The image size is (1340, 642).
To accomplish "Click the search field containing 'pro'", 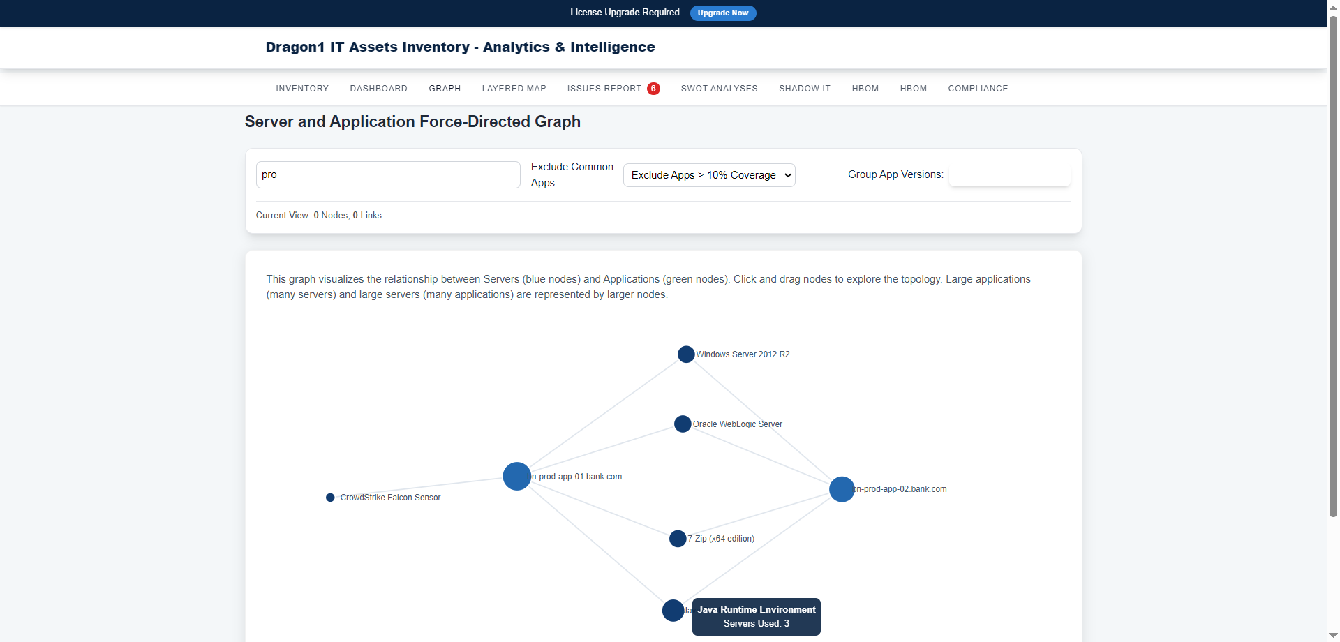I will click(x=388, y=174).
